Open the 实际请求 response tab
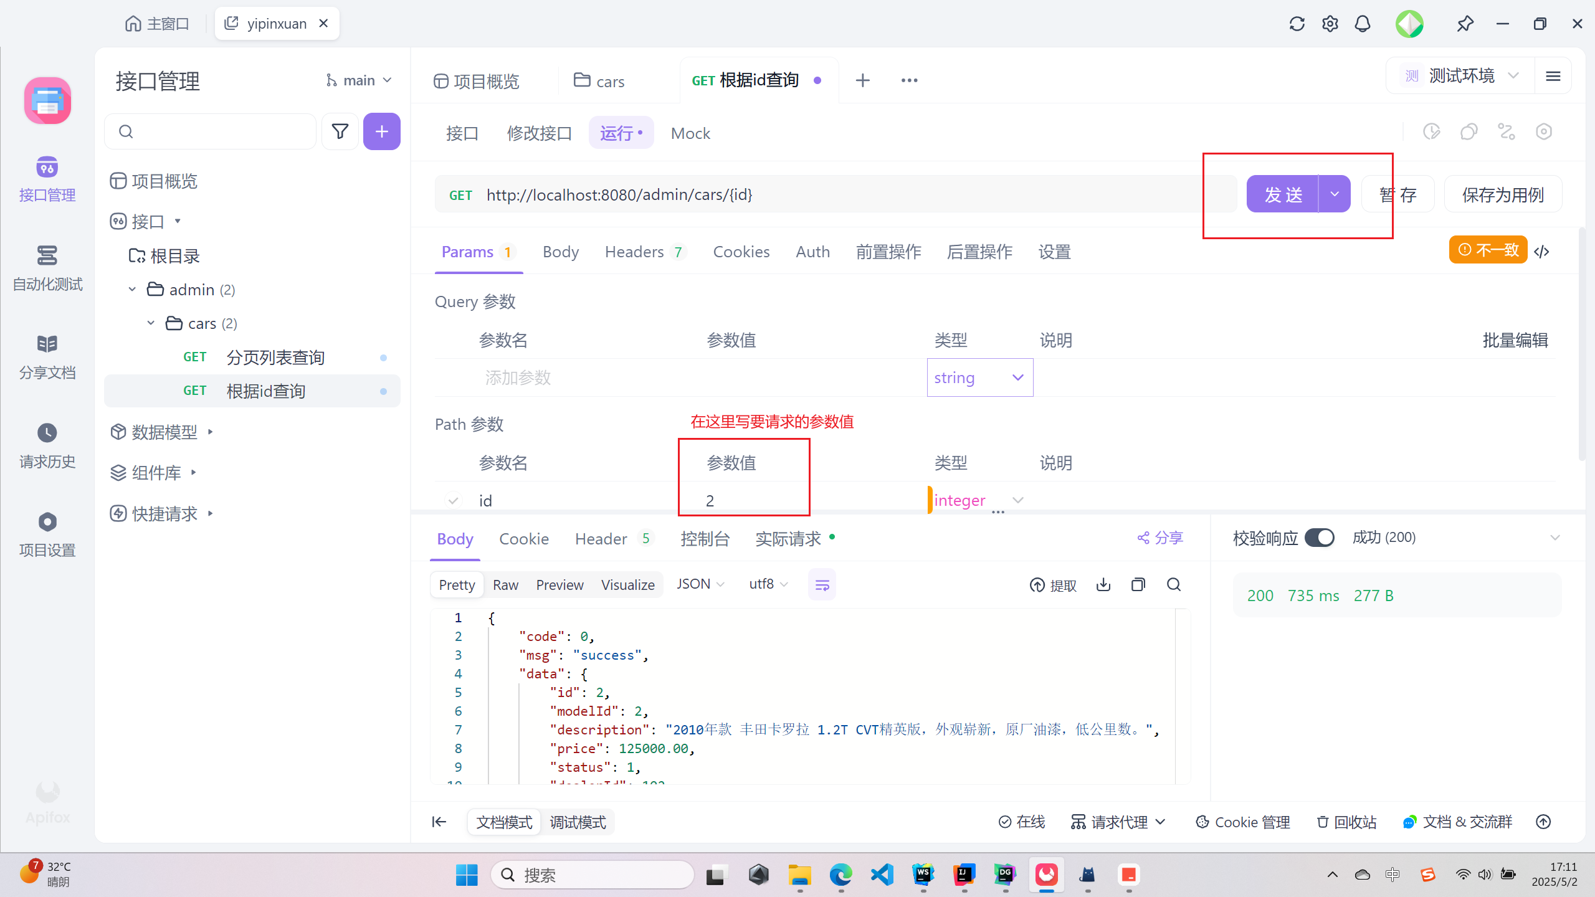Image resolution: width=1595 pixels, height=897 pixels. [788, 539]
